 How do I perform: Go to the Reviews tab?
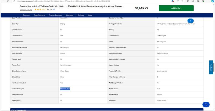81,15
